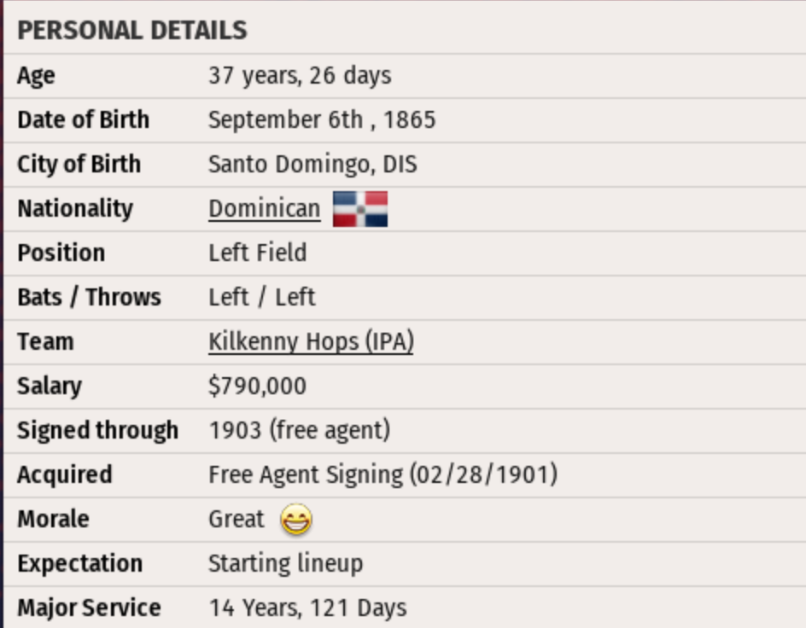Click the Nationality row label
Image resolution: width=806 pixels, height=628 pixels.
[75, 209]
